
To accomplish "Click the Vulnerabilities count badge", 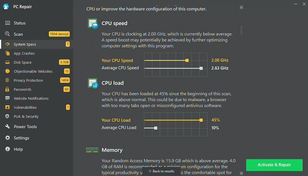I will click(68, 107).
